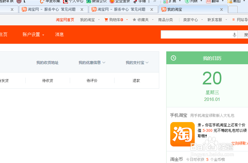The height and width of the screenshot is (163, 248).
Task: Expand the 收藏夹 dropdown arrow
Action: click(x=153, y=20)
